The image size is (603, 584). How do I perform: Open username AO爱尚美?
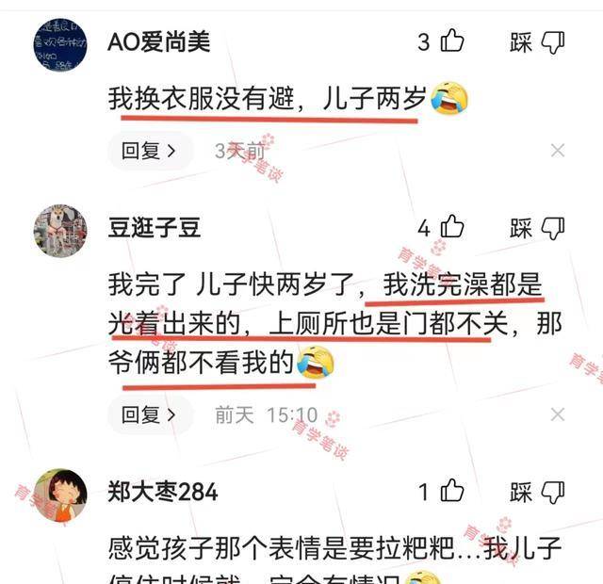(159, 41)
